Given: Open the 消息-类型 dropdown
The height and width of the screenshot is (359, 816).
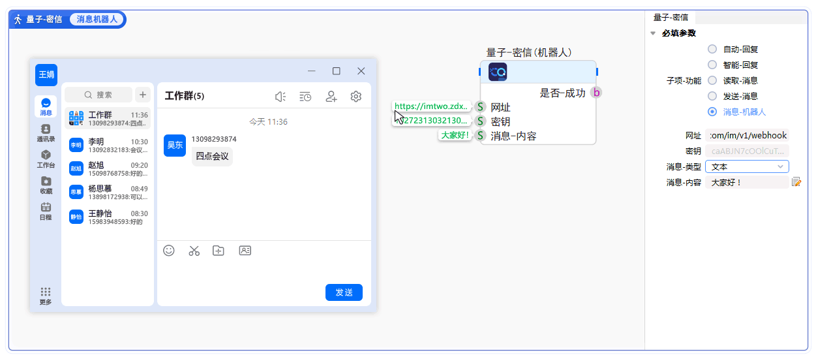Looking at the screenshot, I should click(x=747, y=166).
